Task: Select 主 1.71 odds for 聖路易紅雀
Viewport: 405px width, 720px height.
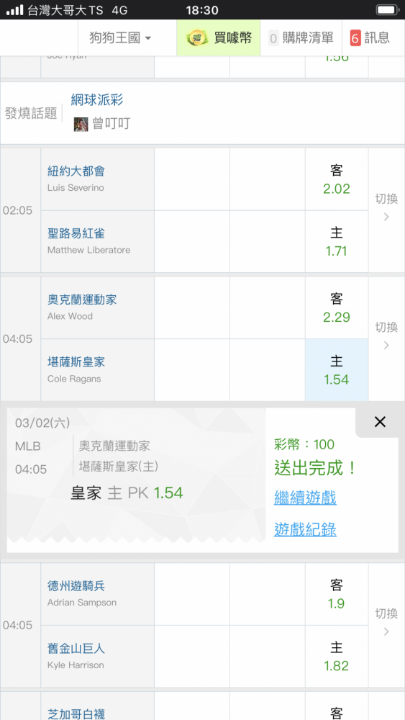Action: click(x=336, y=242)
